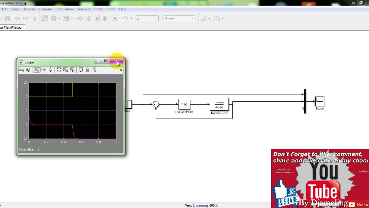Open the Diagram menu
This screenshot has width=369, height=208.
[x=46, y=9]
